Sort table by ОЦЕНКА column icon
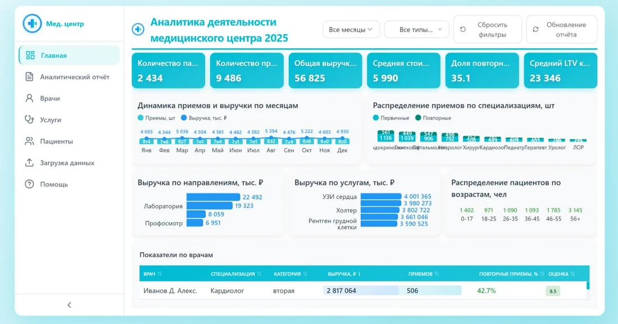Image resolution: width=618 pixels, height=324 pixels. coord(572,274)
